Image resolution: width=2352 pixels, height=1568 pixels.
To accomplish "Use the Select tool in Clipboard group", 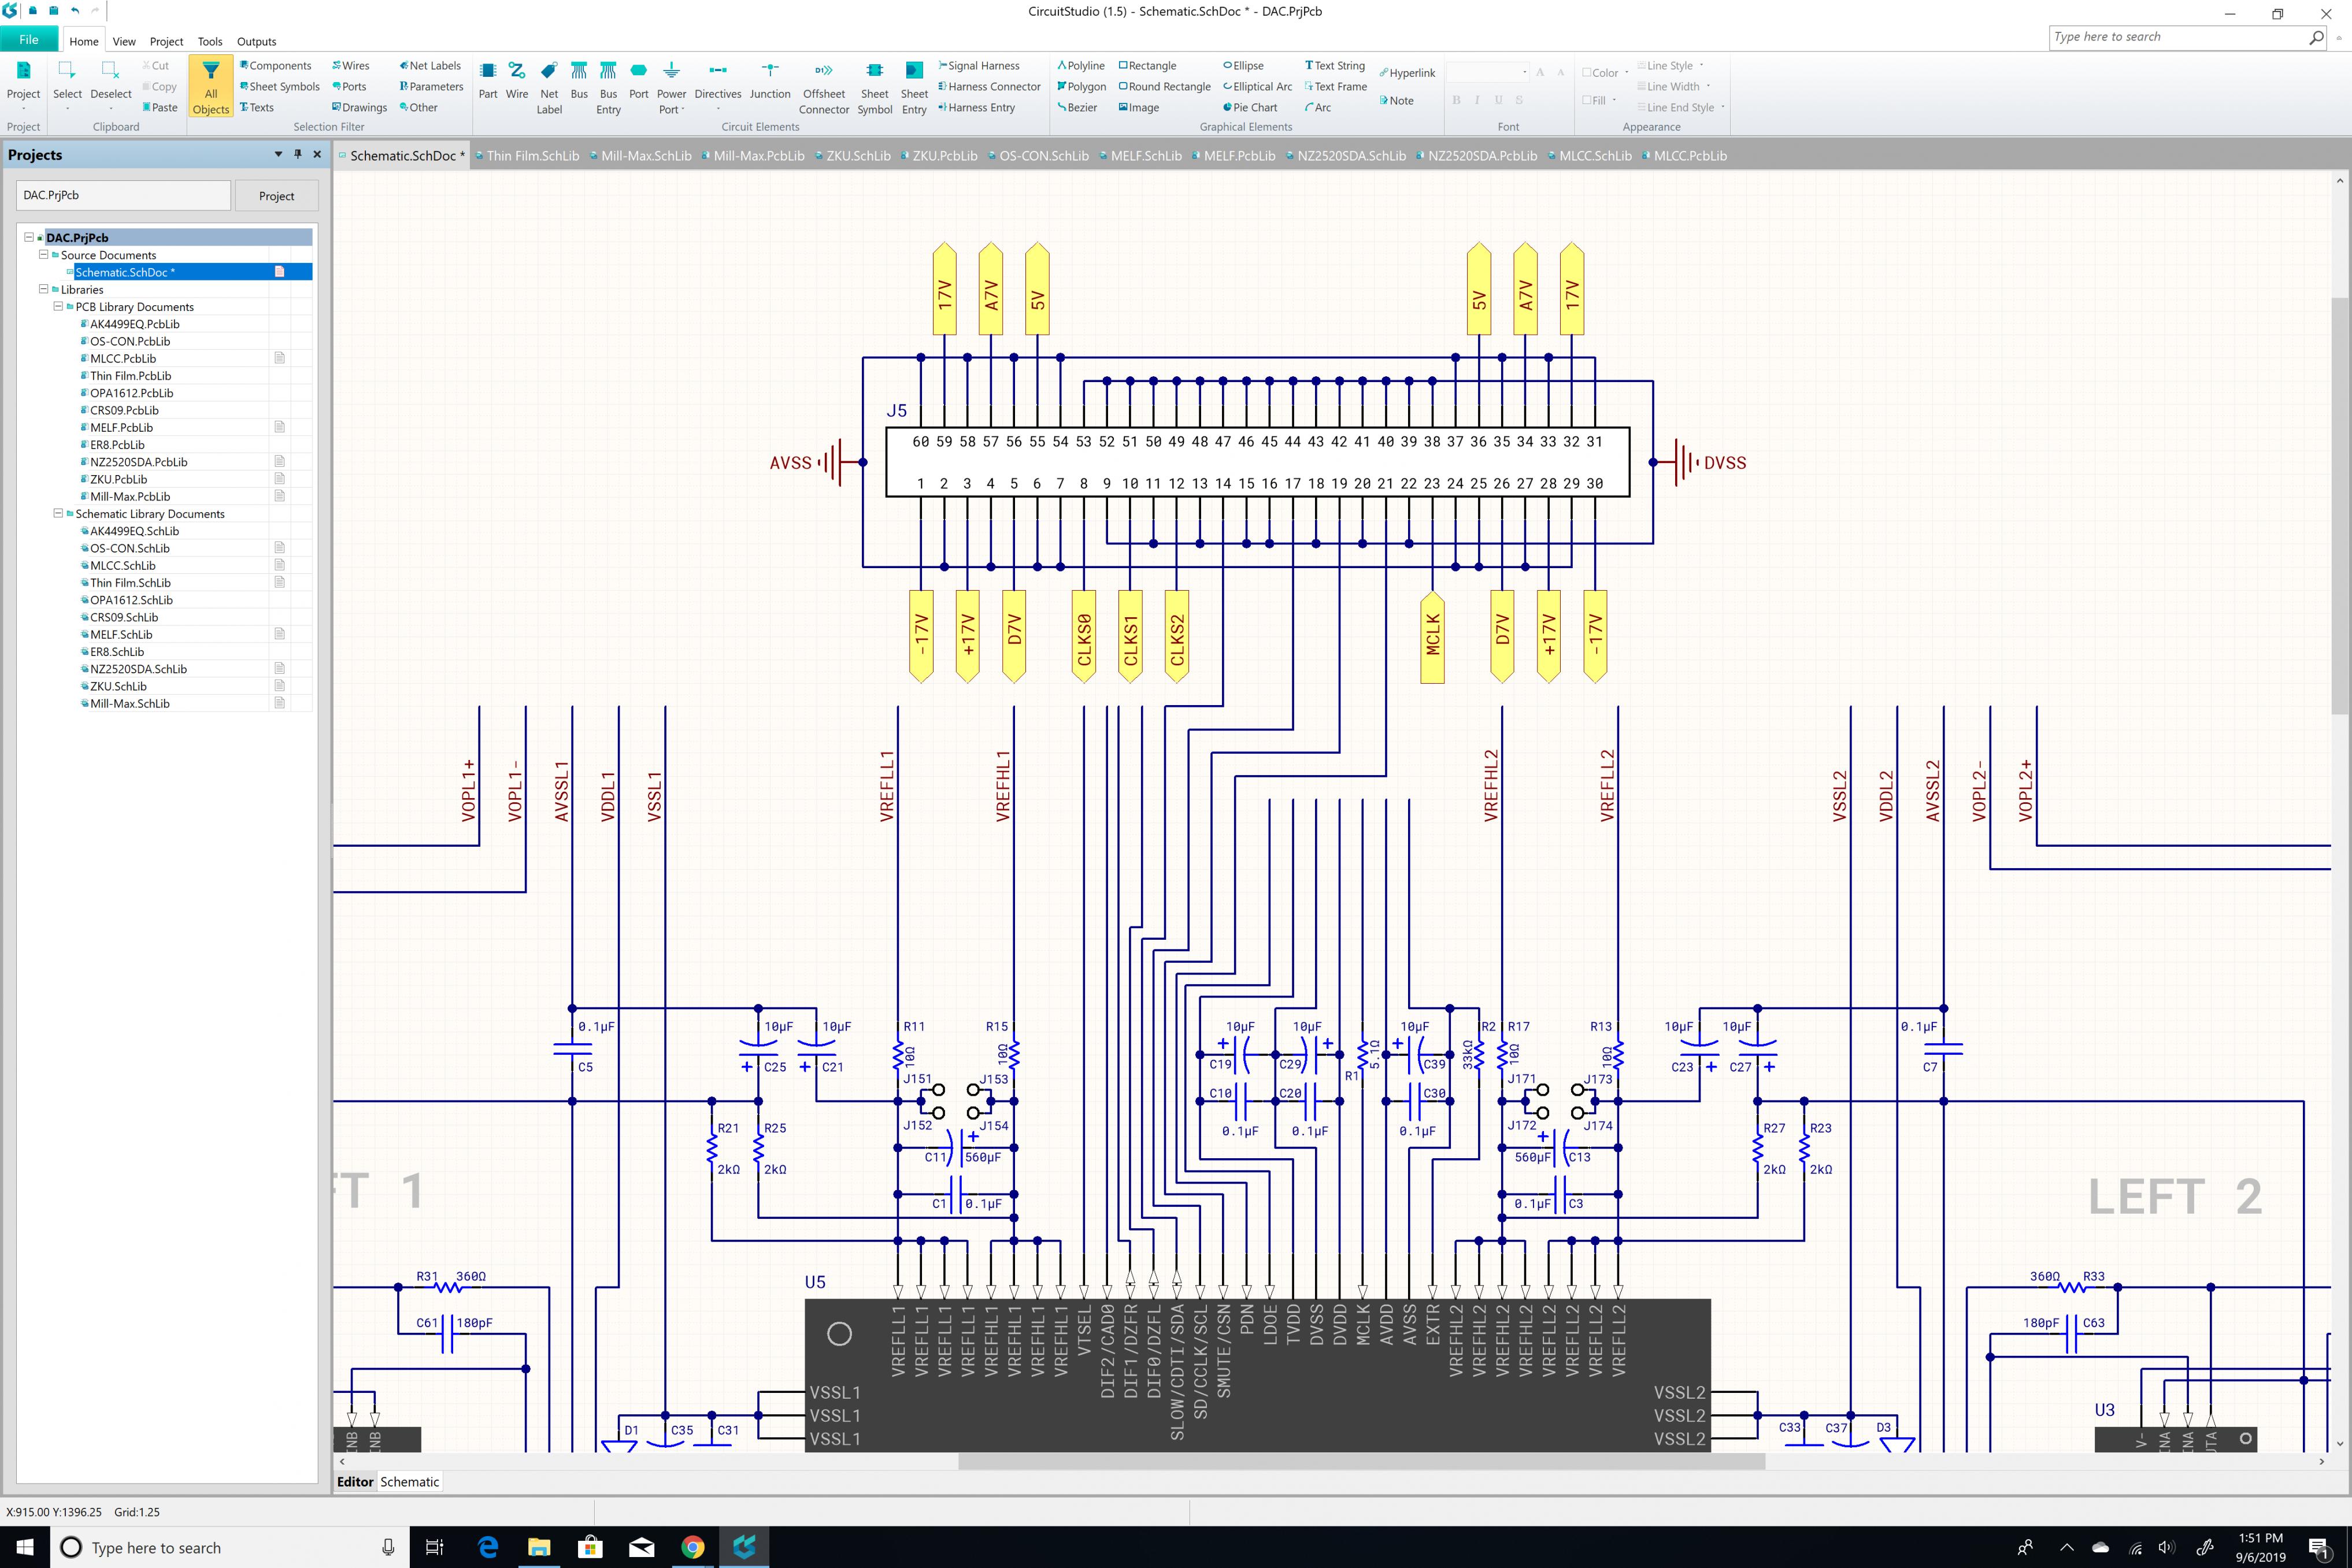I will 67,85.
